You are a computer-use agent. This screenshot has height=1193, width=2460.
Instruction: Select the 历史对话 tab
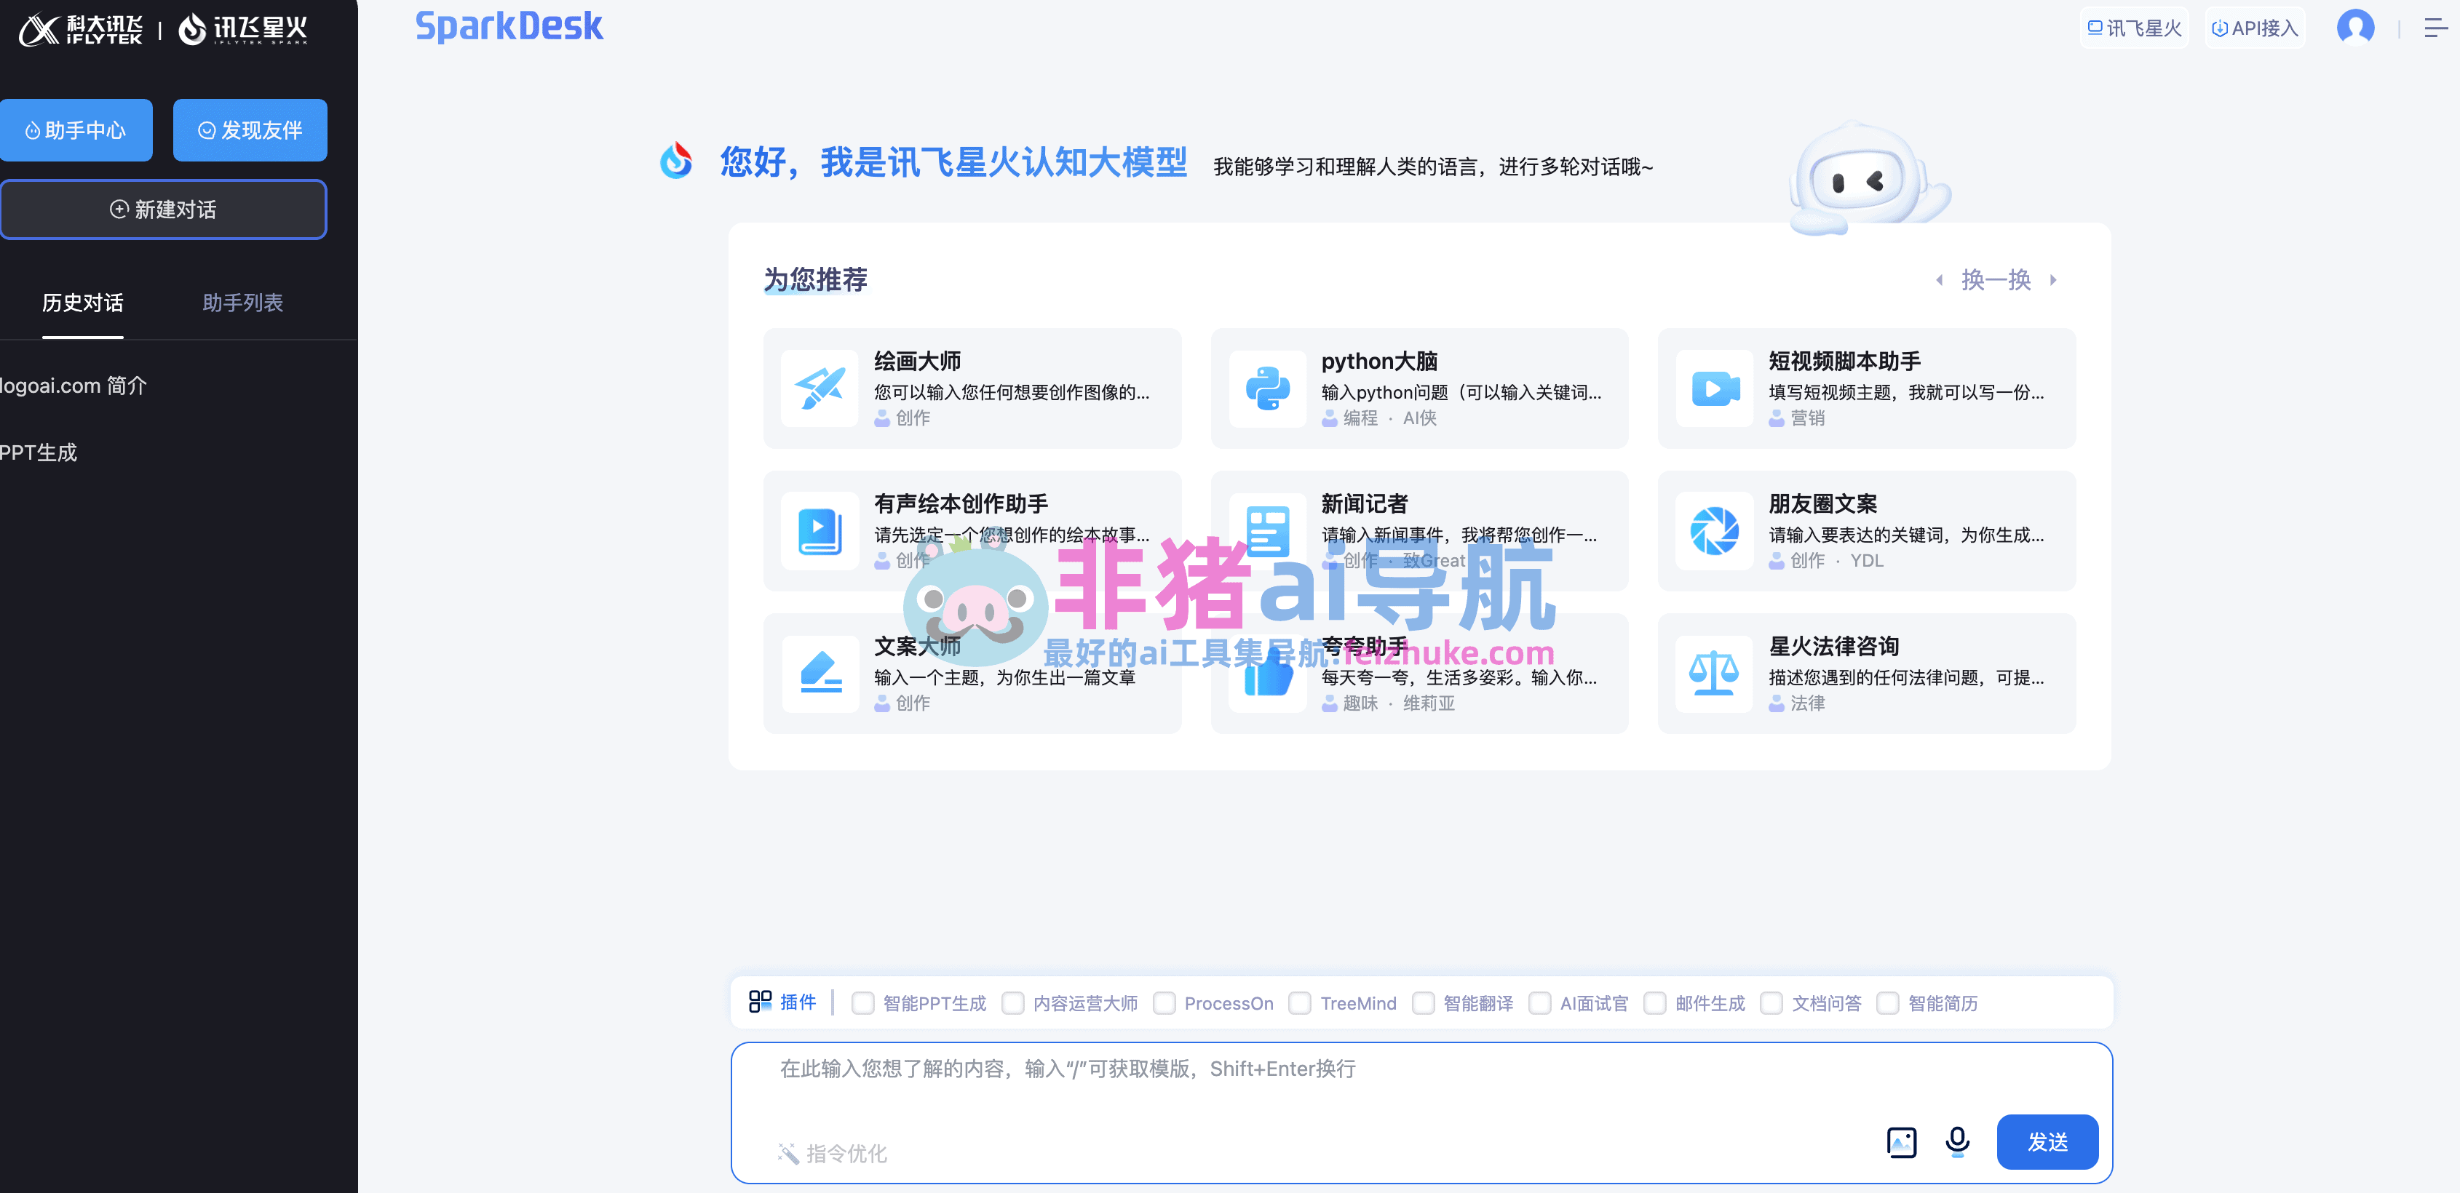[x=82, y=303]
